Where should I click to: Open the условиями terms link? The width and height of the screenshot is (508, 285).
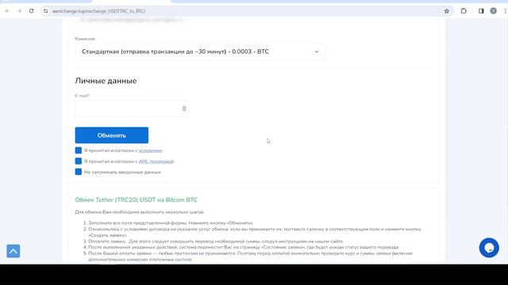tap(150, 150)
